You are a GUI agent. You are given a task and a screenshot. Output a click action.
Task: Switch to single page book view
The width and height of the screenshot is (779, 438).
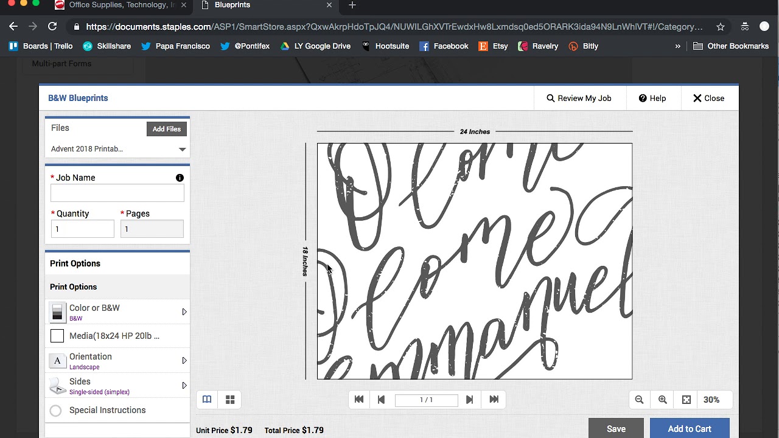pos(207,400)
